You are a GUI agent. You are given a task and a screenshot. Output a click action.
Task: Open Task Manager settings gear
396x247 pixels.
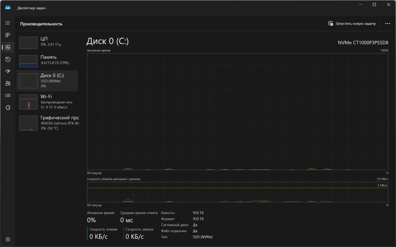pyautogui.click(x=8, y=239)
